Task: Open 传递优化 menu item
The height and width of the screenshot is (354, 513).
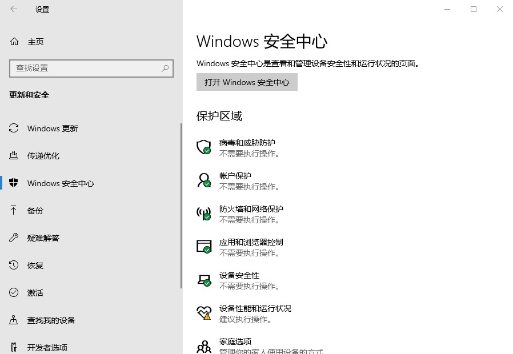Action: click(x=90, y=156)
